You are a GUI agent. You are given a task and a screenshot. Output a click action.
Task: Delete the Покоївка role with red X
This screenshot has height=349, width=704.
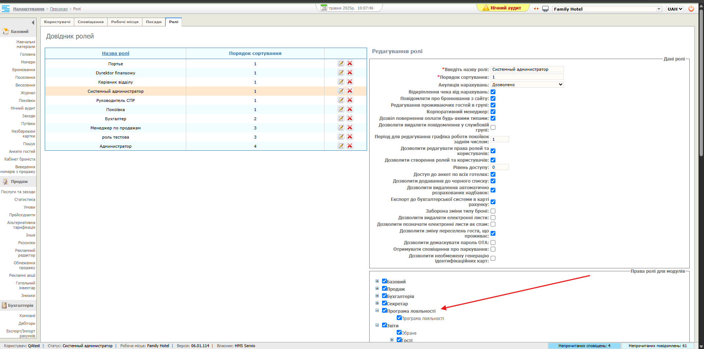(350, 109)
